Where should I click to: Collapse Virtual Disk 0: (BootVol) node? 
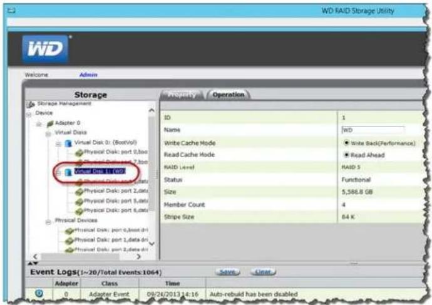point(58,144)
